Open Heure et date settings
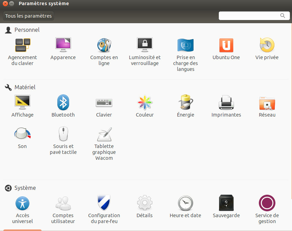 point(186,206)
